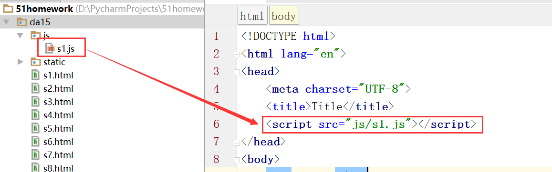Click the "js/s1.js" src value
This screenshot has width=552, height=172.
pos(379,124)
